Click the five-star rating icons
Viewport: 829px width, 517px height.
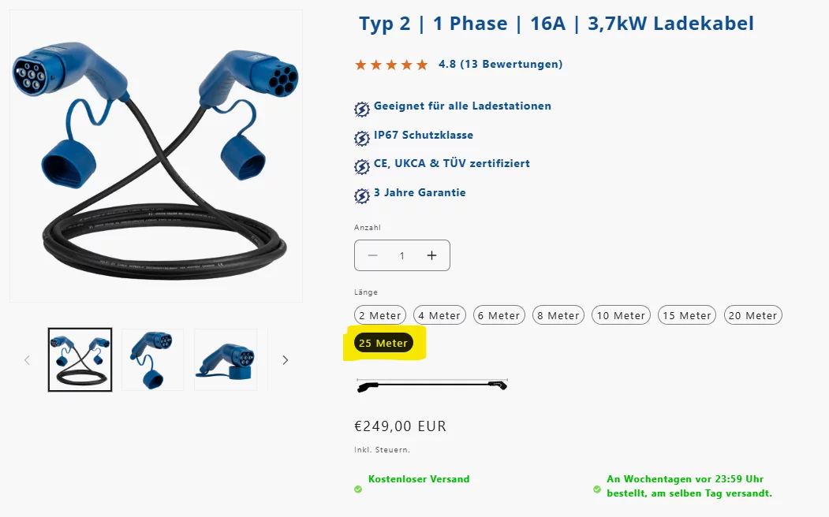point(391,65)
